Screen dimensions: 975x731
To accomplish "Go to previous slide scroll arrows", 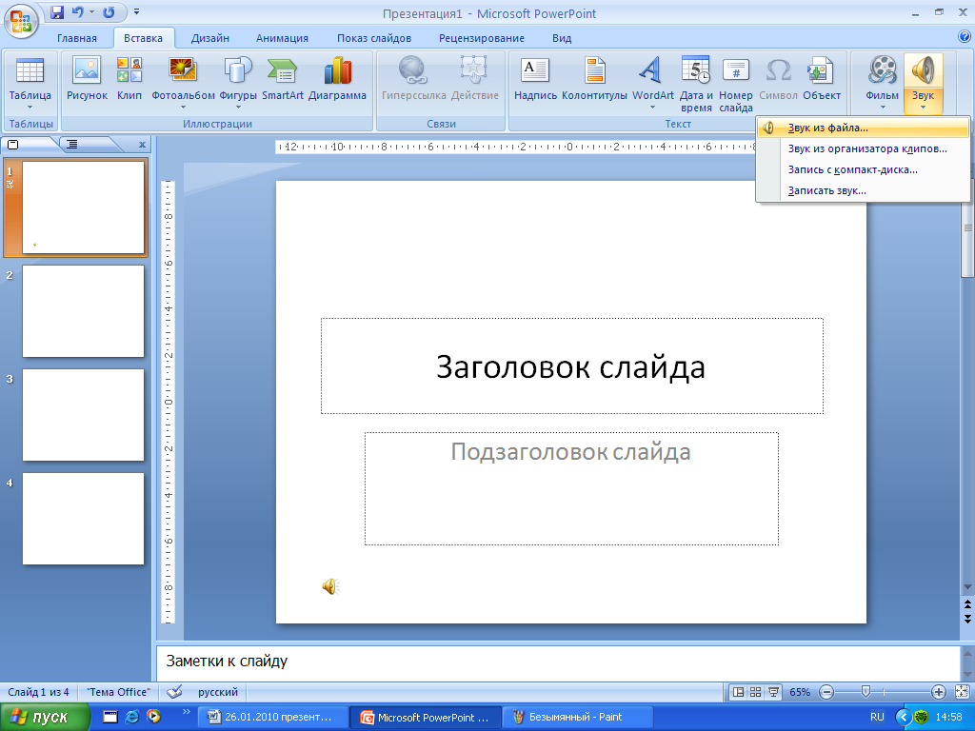I will point(967,604).
